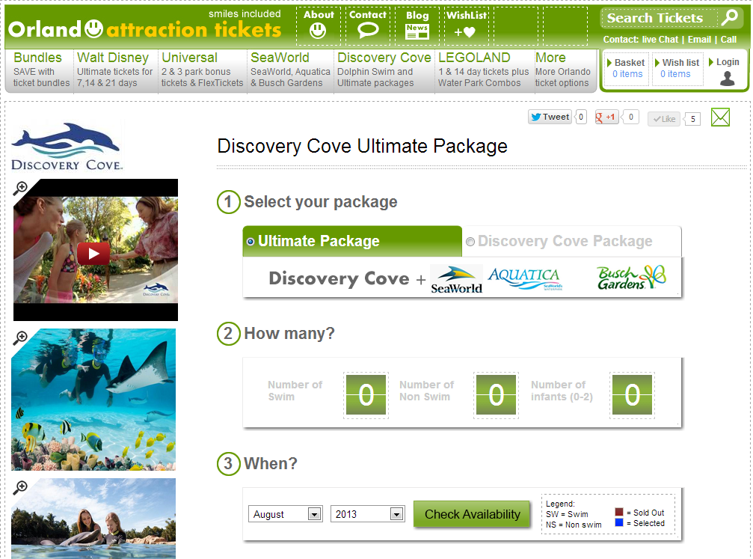Open the SeaWorld menu
This screenshot has height=559, width=753.
290,70
